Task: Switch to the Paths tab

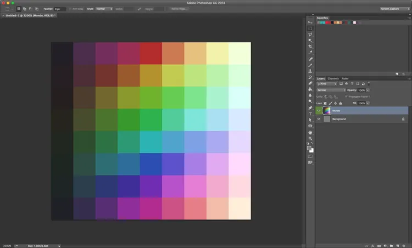Action: pos(345,78)
